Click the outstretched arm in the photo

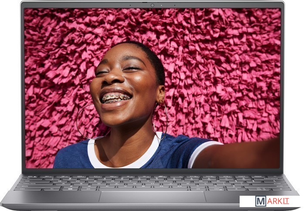[x=244, y=155]
